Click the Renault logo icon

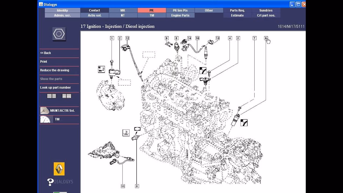click(59, 169)
